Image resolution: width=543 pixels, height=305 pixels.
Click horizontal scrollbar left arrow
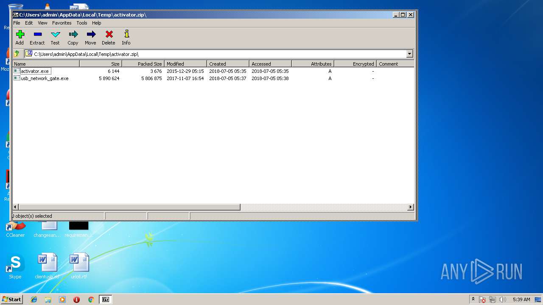(x=16, y=207)
